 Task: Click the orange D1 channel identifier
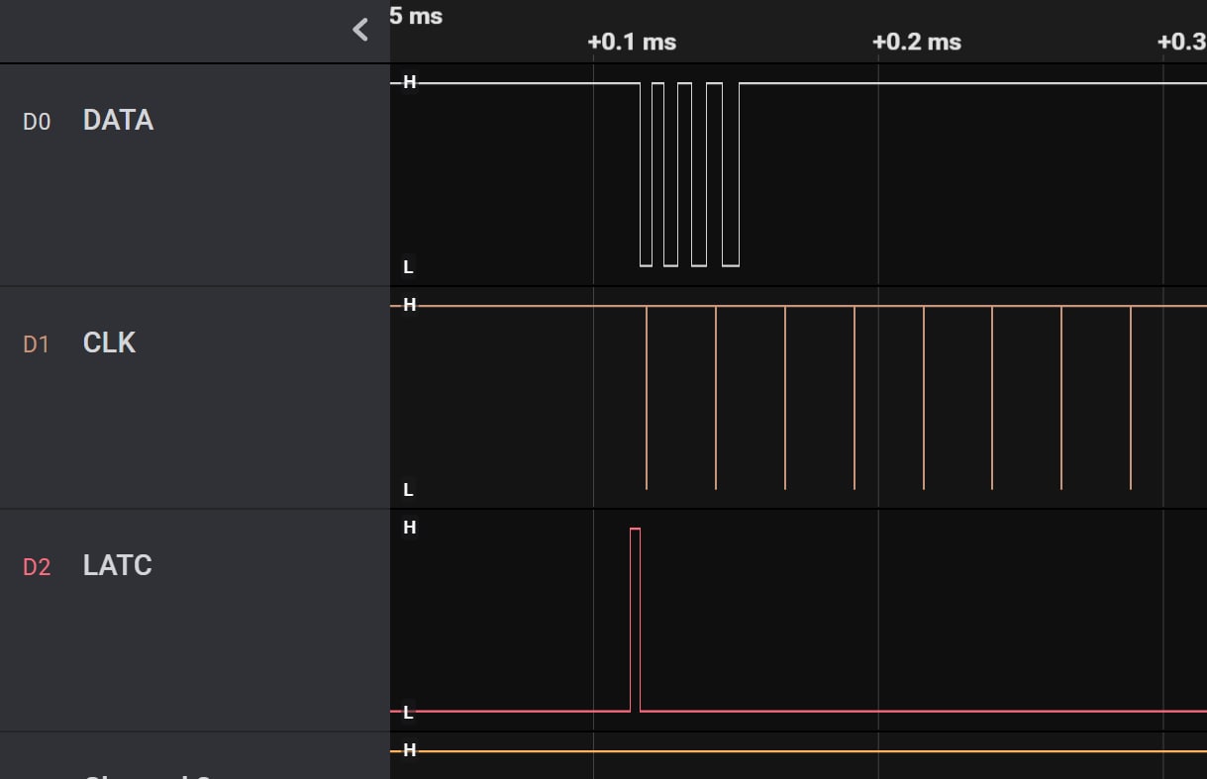(x=37, y=344)
